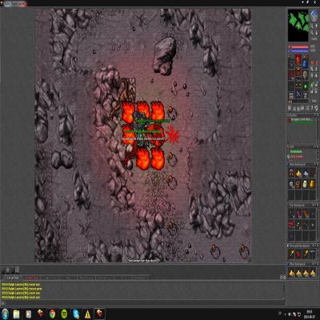The image size is (320, 320).
Task: Open the first chat channel tab
Action: point(14,278)
